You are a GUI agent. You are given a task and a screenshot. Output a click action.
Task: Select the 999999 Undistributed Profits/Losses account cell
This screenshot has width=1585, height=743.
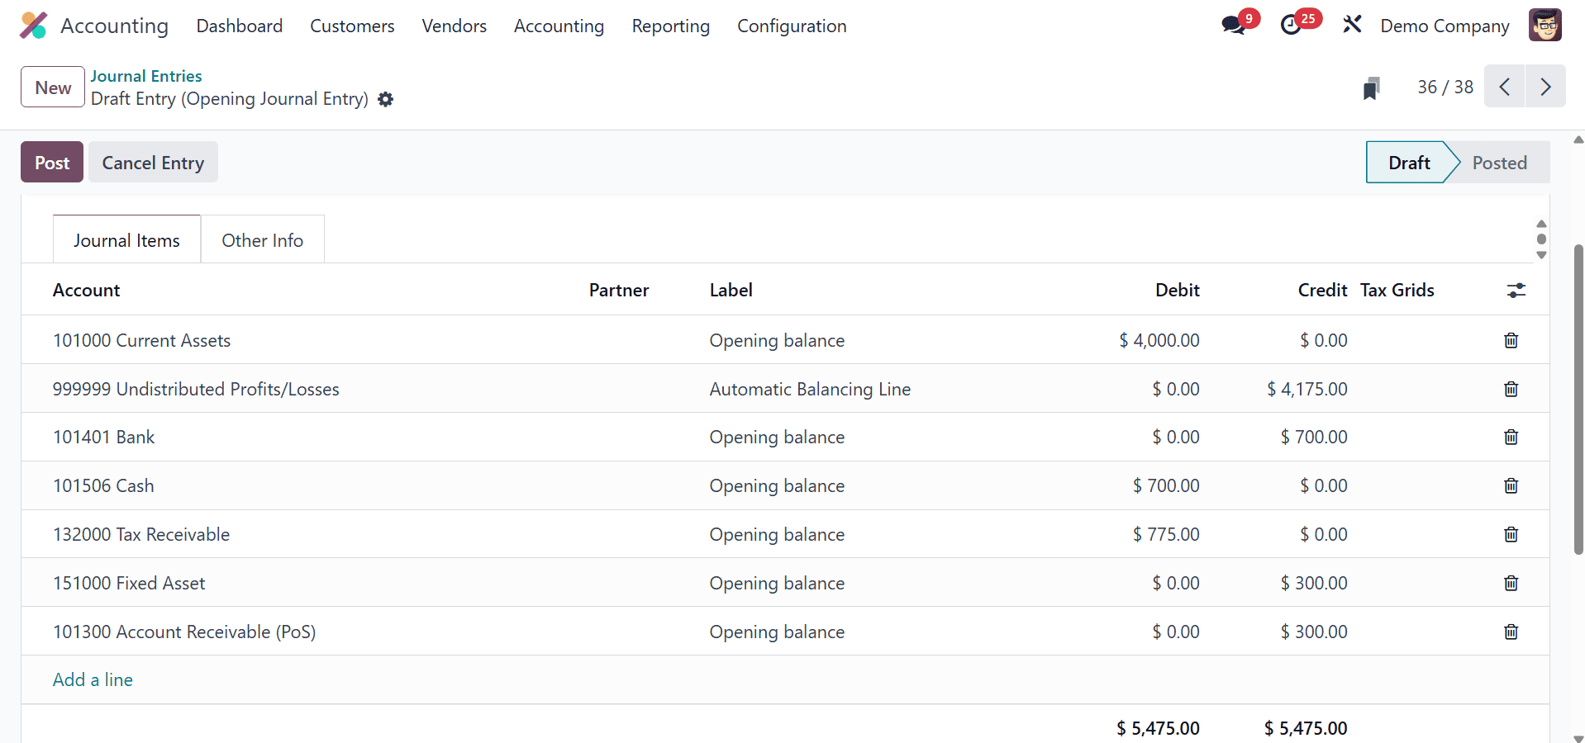196,389
